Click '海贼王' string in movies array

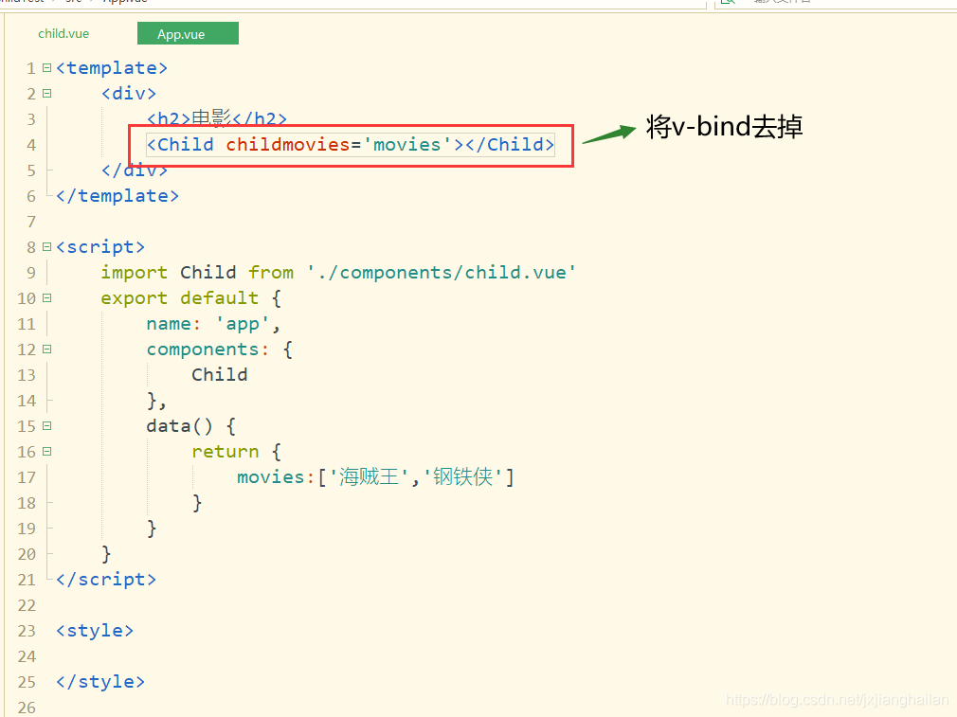point(369,476)
